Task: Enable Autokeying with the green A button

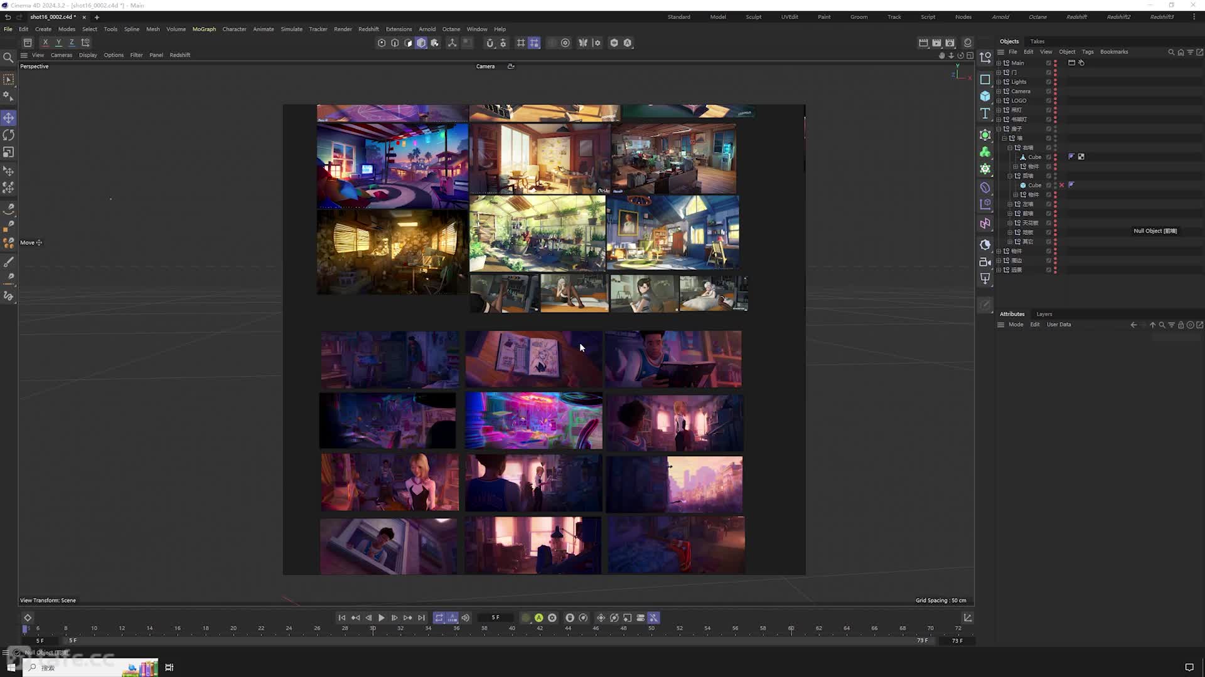Action: (538, 618)
